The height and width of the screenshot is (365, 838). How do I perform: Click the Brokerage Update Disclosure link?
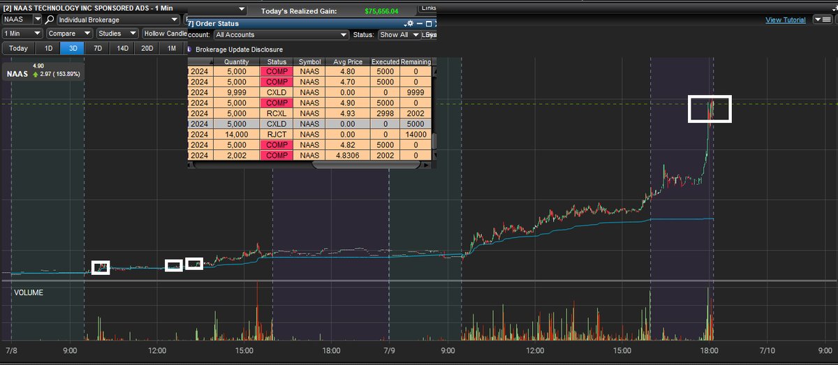[x=239, y=50]
